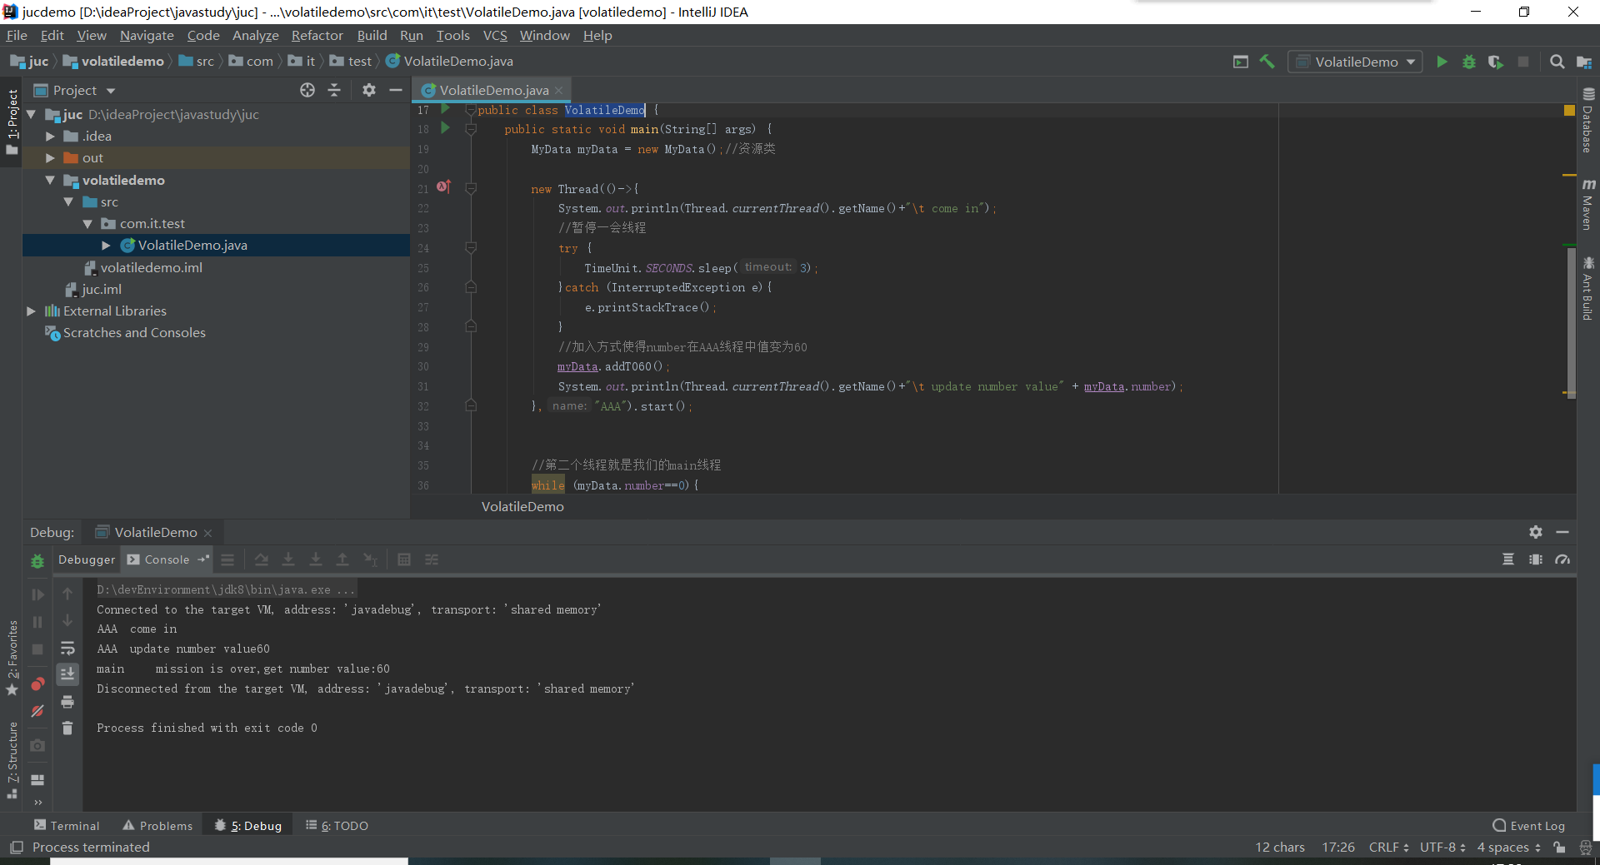Open the Terminal tool tab

pos(67,826)
